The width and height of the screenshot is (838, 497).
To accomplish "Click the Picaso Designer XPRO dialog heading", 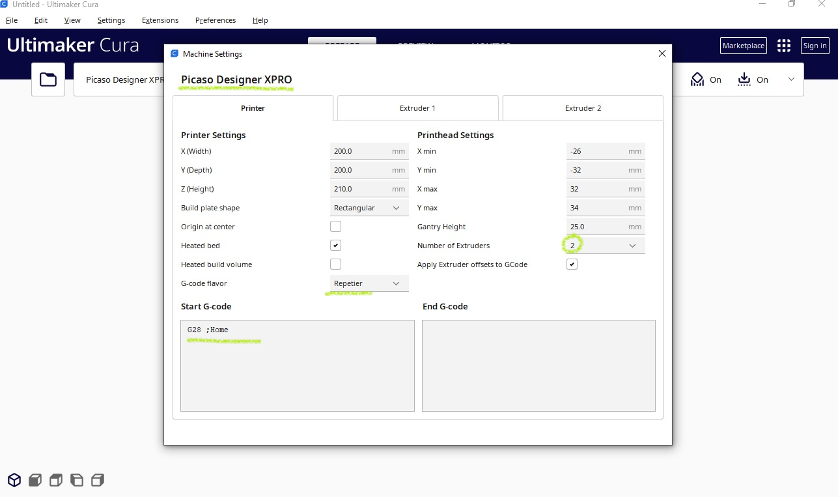I will (x=236, y=80).
